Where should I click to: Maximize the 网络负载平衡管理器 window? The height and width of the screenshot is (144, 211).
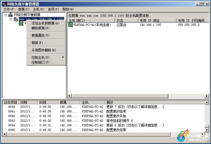click(202, 4)
